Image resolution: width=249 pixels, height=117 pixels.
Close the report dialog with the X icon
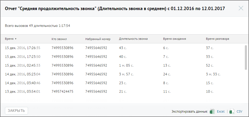pos(241,8)
